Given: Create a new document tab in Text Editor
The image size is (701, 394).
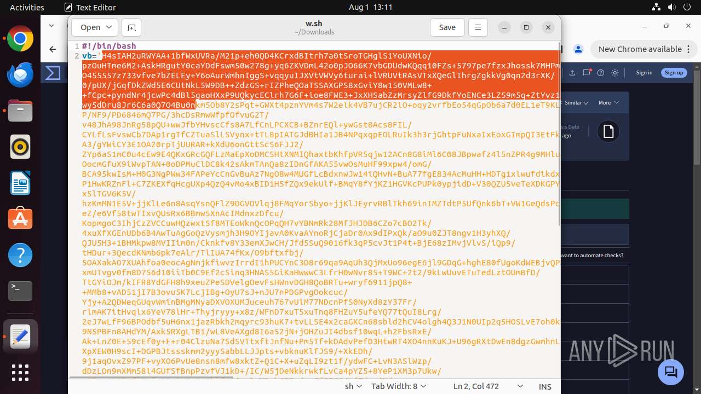Looking at the screenshot, I should point(131,27).
